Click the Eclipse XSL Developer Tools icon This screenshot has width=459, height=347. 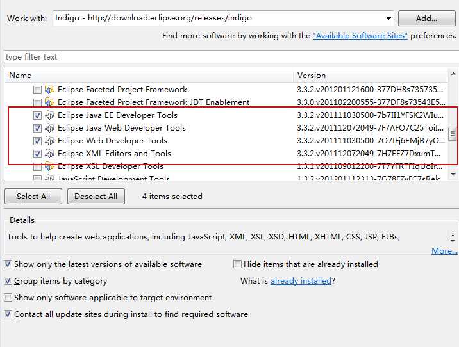(x=49, y=166)
